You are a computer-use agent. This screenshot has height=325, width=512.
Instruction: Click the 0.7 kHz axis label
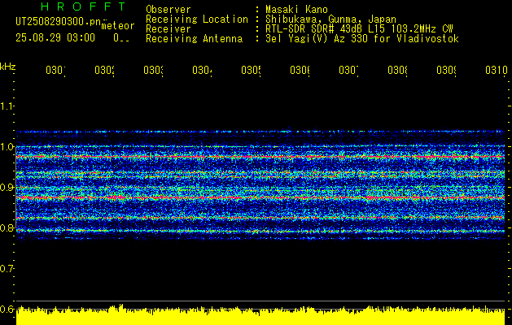[7, 268]
